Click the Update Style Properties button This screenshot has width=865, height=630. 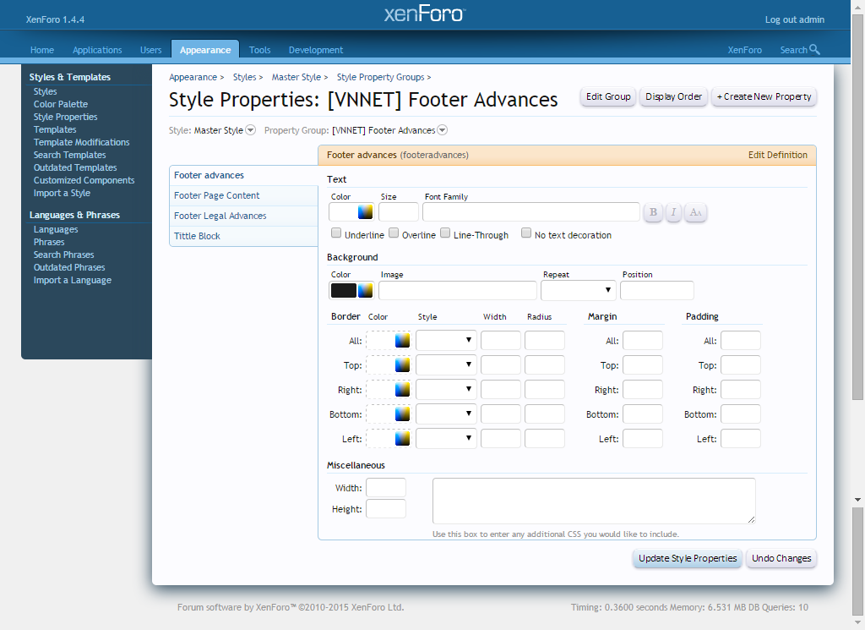click(688, 558)
